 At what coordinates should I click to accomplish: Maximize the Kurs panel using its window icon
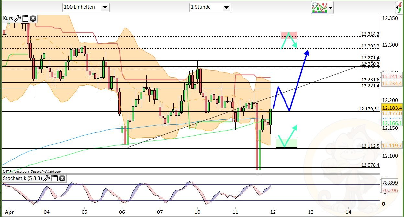click(25, 18)
